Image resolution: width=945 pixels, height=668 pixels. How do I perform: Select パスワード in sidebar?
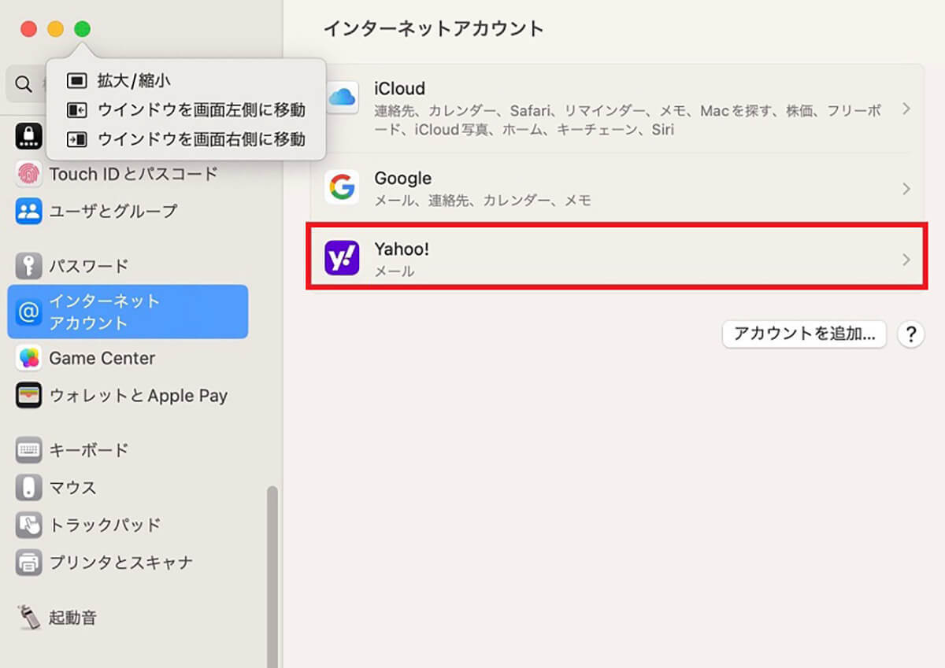click(x=128, y=266)
